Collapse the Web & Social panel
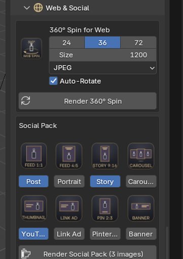 click(x=27, y=8)
